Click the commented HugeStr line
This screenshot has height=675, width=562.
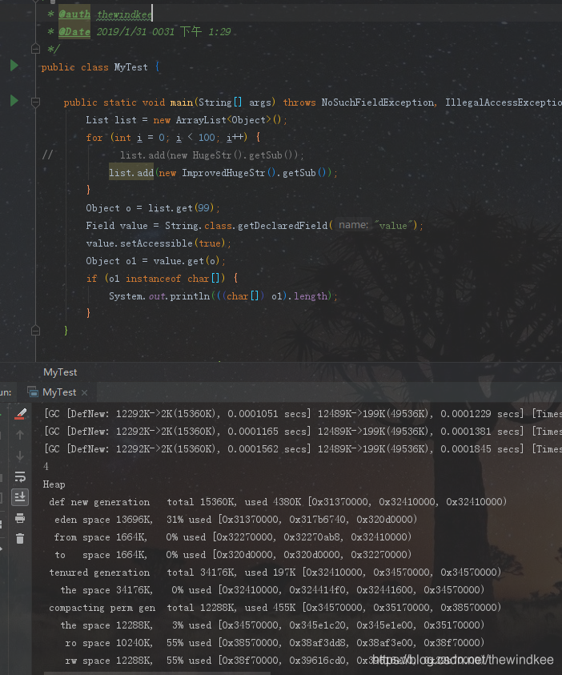point(211,155)
